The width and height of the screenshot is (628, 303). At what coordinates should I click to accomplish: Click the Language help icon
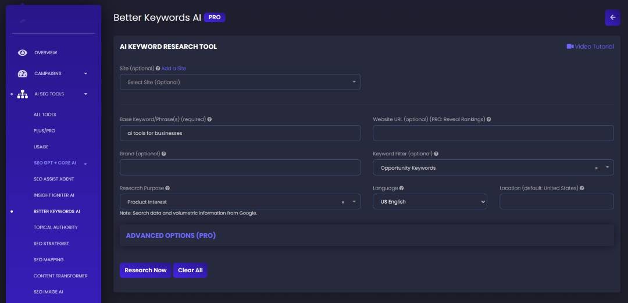click(x=401, y=188)
